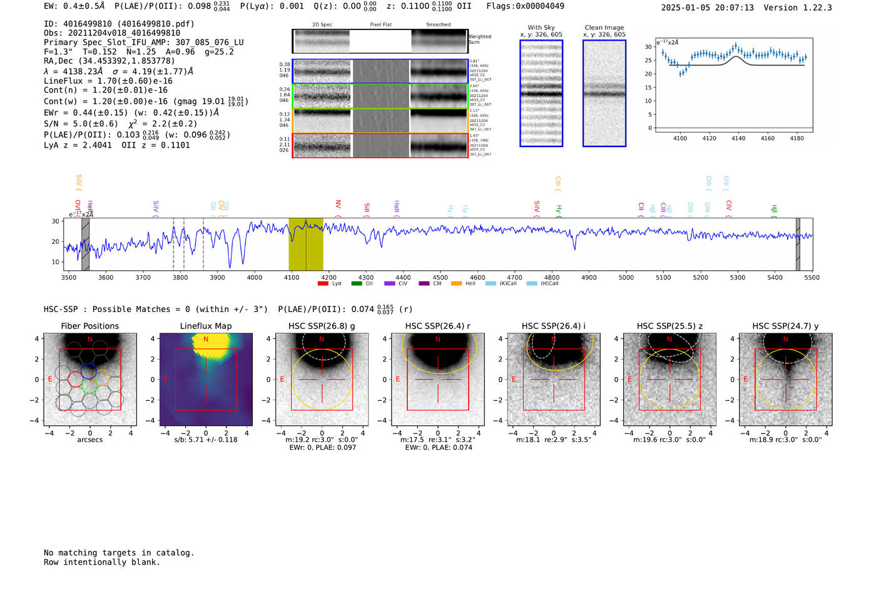Viewport: 876px width, 596px height.
Task: Open the Lineflux Map panel
Action: coord(206,380)
